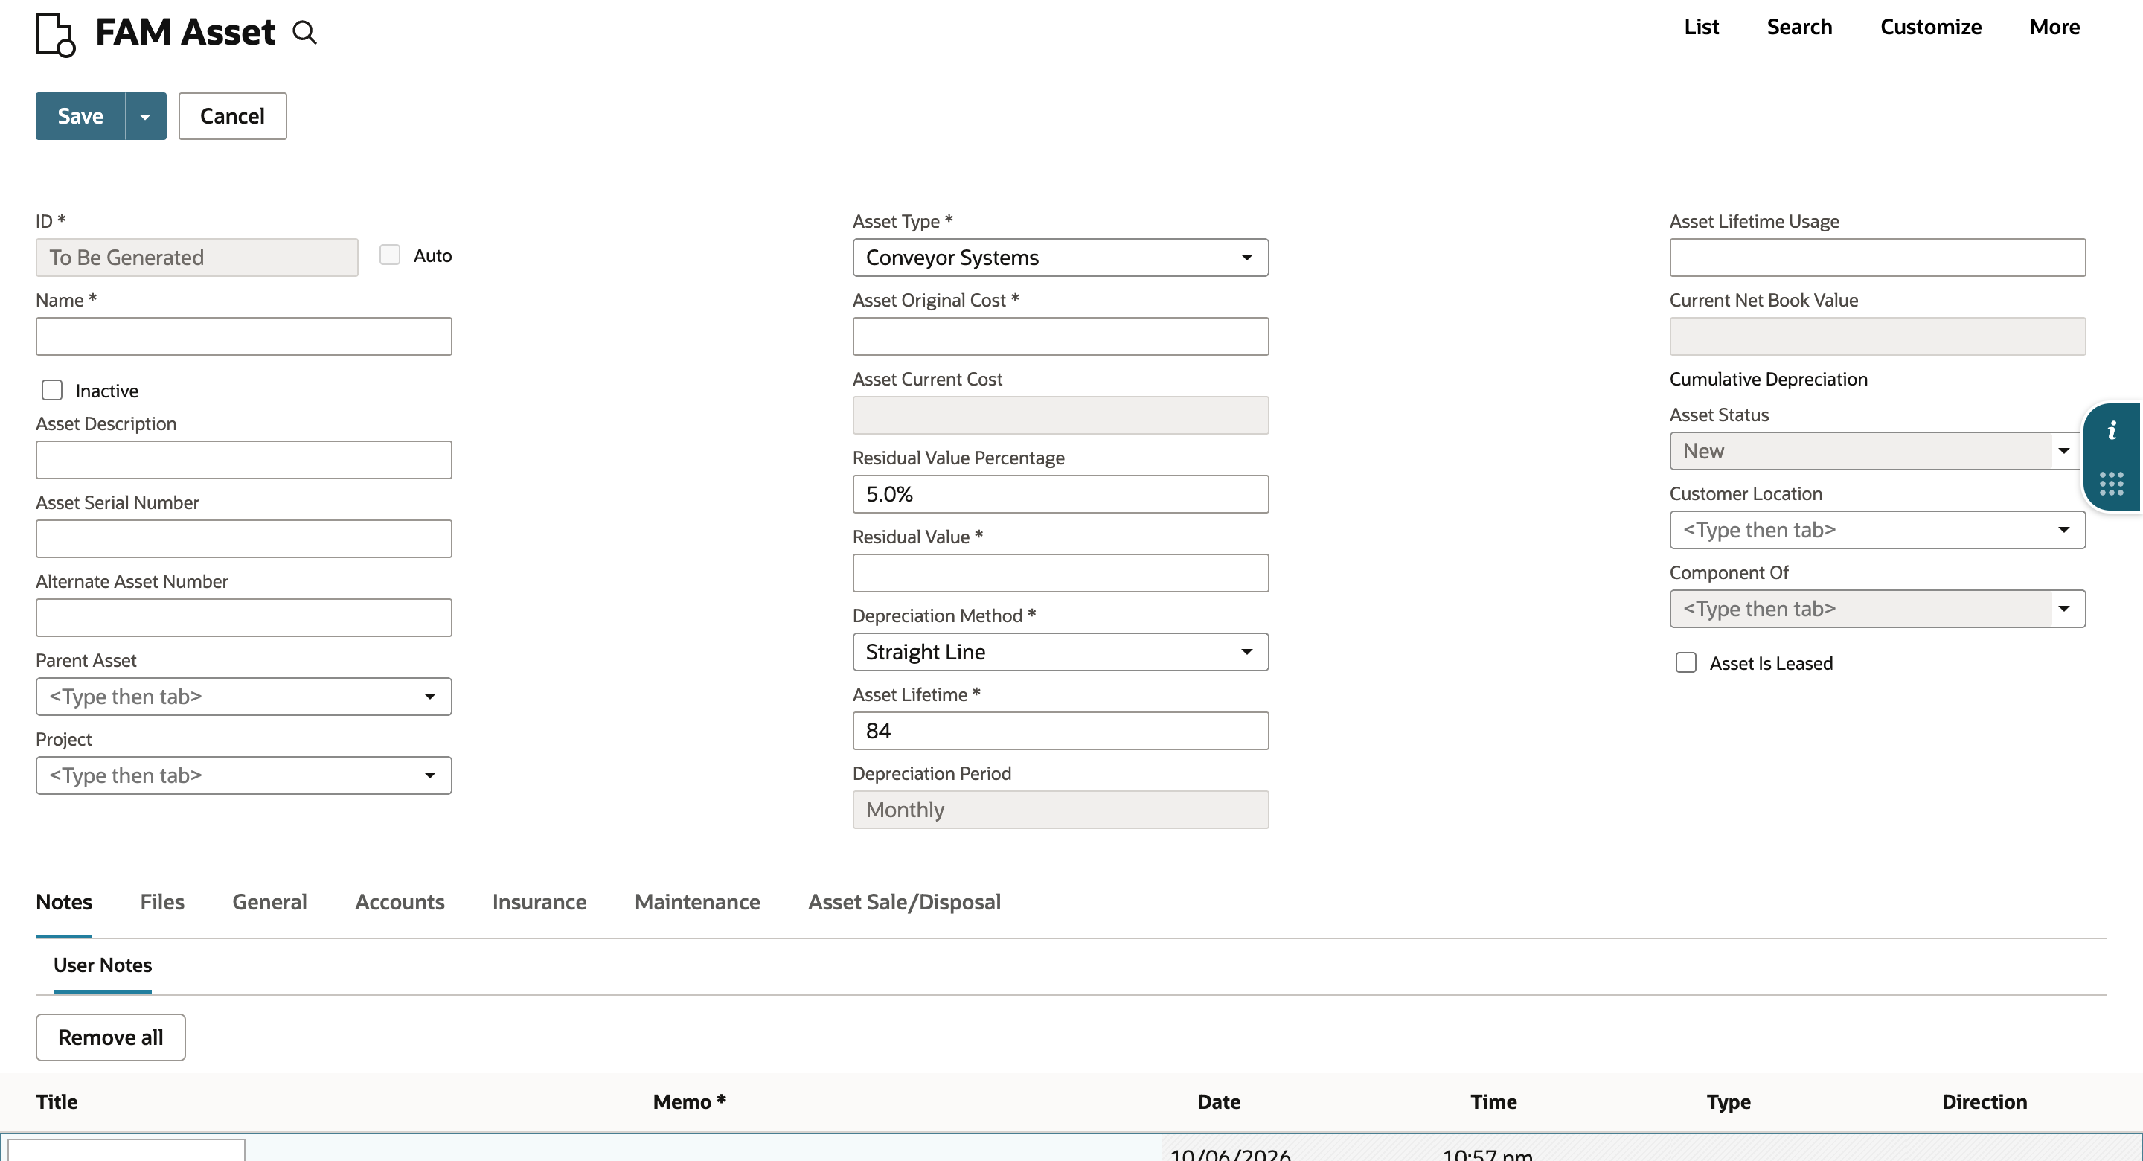Screen dimensions: 2143x1161
Task: Select the User Notes subtab
Action: pyautogui.click(x=103, y=965)
